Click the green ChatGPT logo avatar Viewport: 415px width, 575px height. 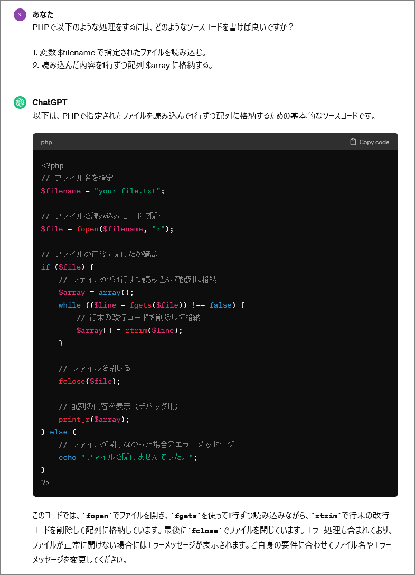pyautogui.click(x=20, y=103)
